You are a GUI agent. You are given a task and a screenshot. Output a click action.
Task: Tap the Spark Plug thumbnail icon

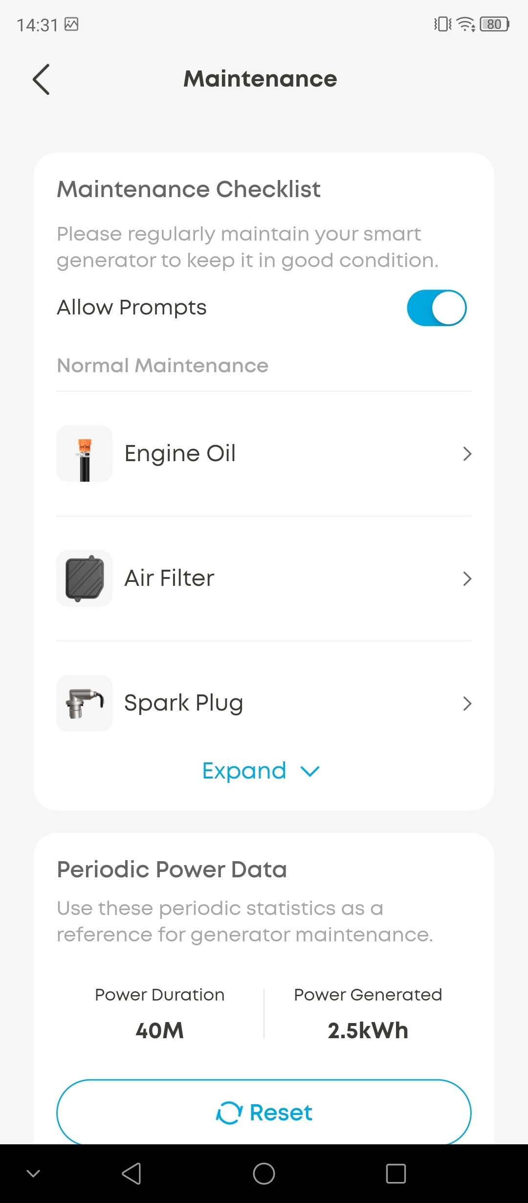(x=85, y=703)
